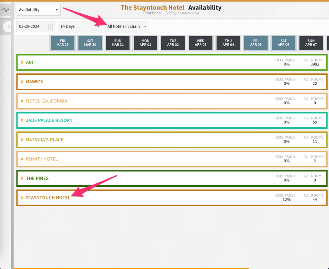Click the Friday, 29 March 2024 date text
Viewport: 329px width, 269px height.
(182, 13)
